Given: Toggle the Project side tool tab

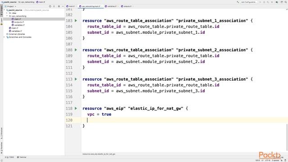Looking at the screenshot, I should (x=1, y=10).
